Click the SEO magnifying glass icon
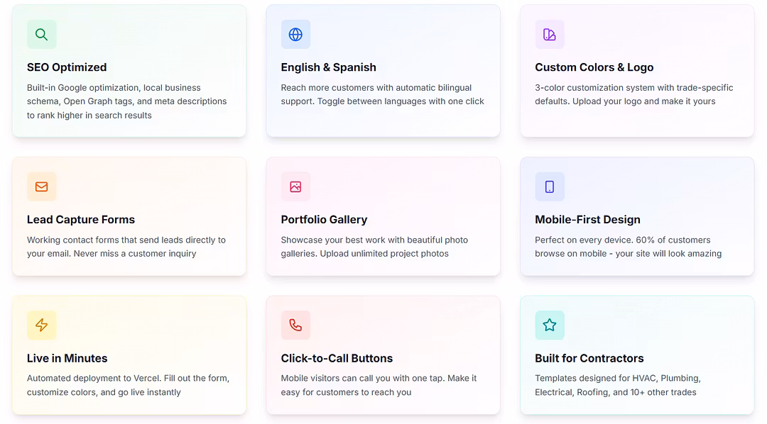 tap(42, 34)
